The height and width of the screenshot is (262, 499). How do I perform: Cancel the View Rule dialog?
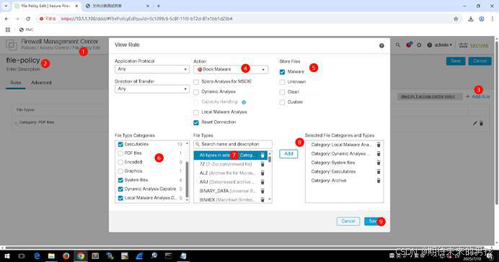(x=348, y=222)
